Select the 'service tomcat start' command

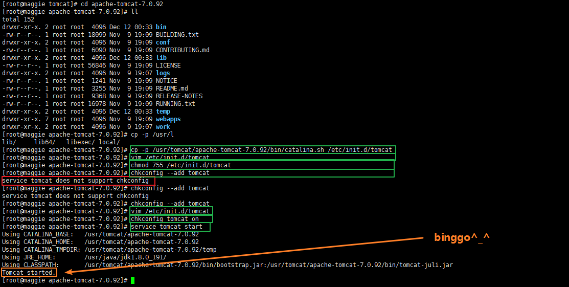(167, 226)
